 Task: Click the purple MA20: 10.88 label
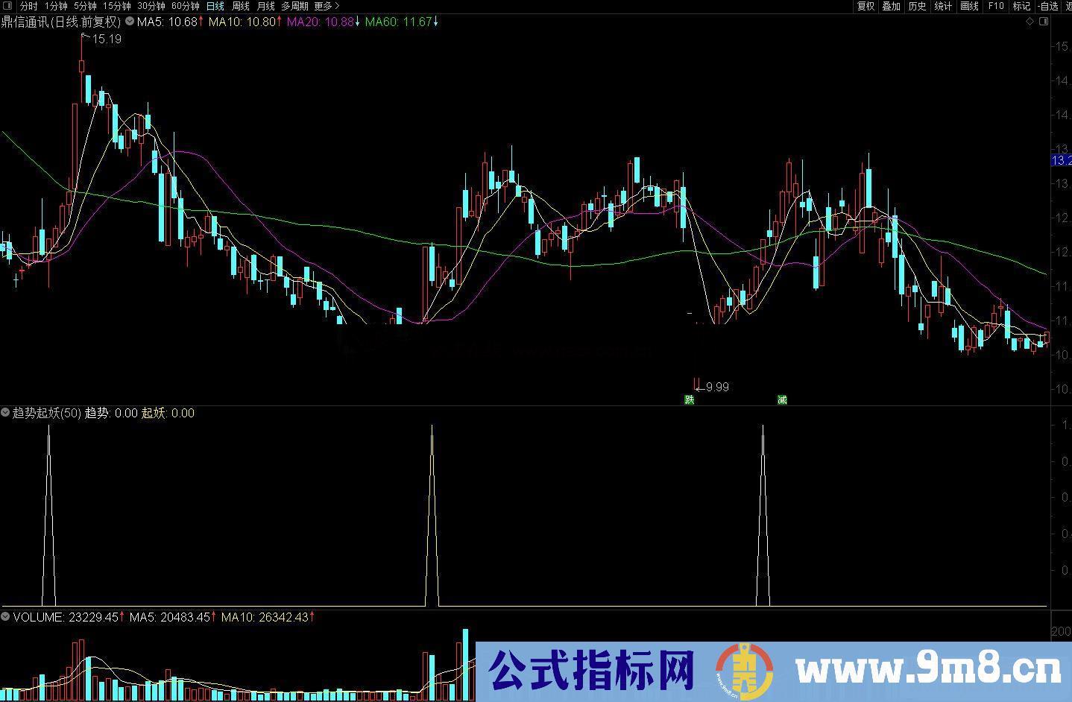coord(321,22)
